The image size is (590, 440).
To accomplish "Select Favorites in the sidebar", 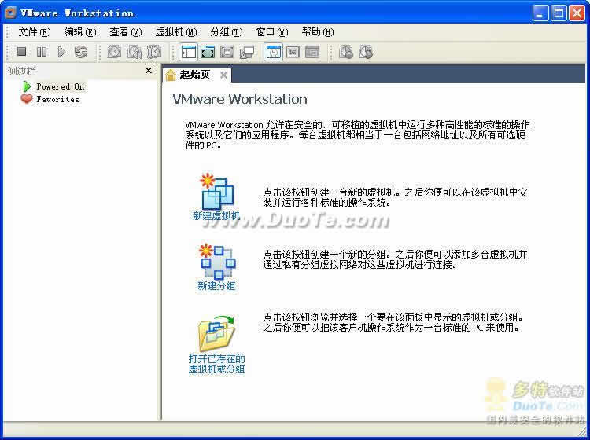I will click(57, 99).
